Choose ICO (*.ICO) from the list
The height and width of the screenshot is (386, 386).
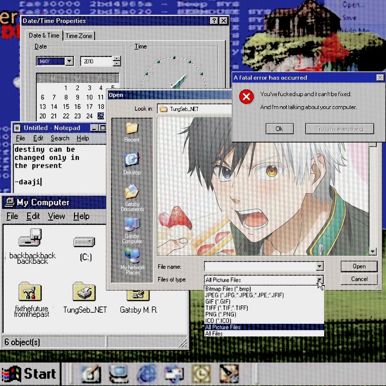[x=264, y=321]
